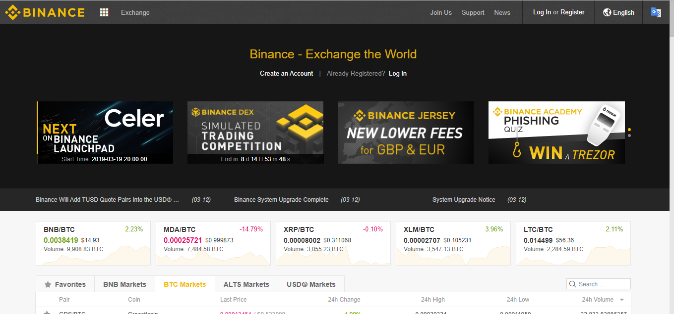
Task: Open the XLM/BTC ticker card
Action: [x=453, y=243]
